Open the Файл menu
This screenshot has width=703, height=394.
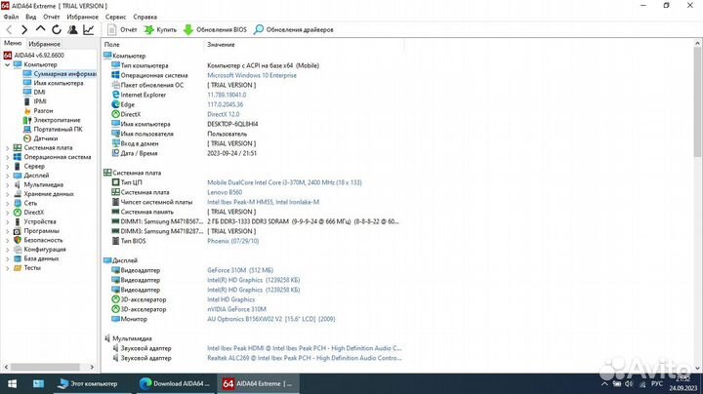(x=11, y=17)
